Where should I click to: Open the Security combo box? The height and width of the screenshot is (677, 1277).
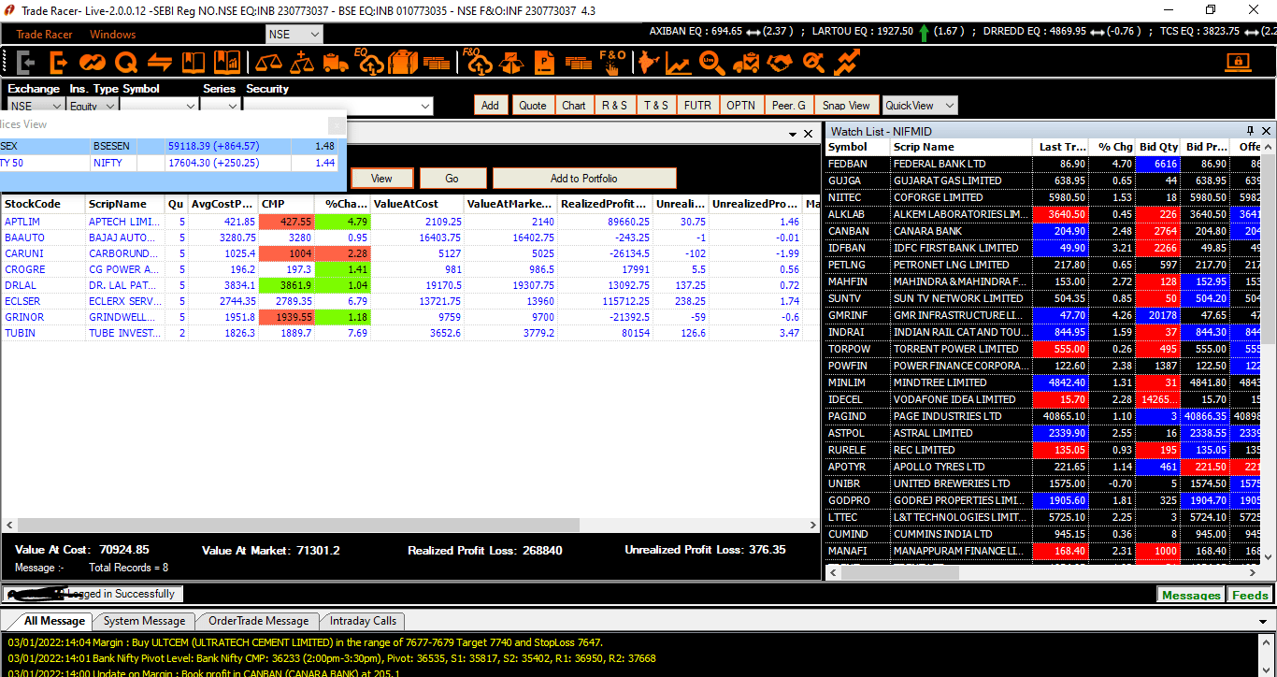[x=337, y=106]
